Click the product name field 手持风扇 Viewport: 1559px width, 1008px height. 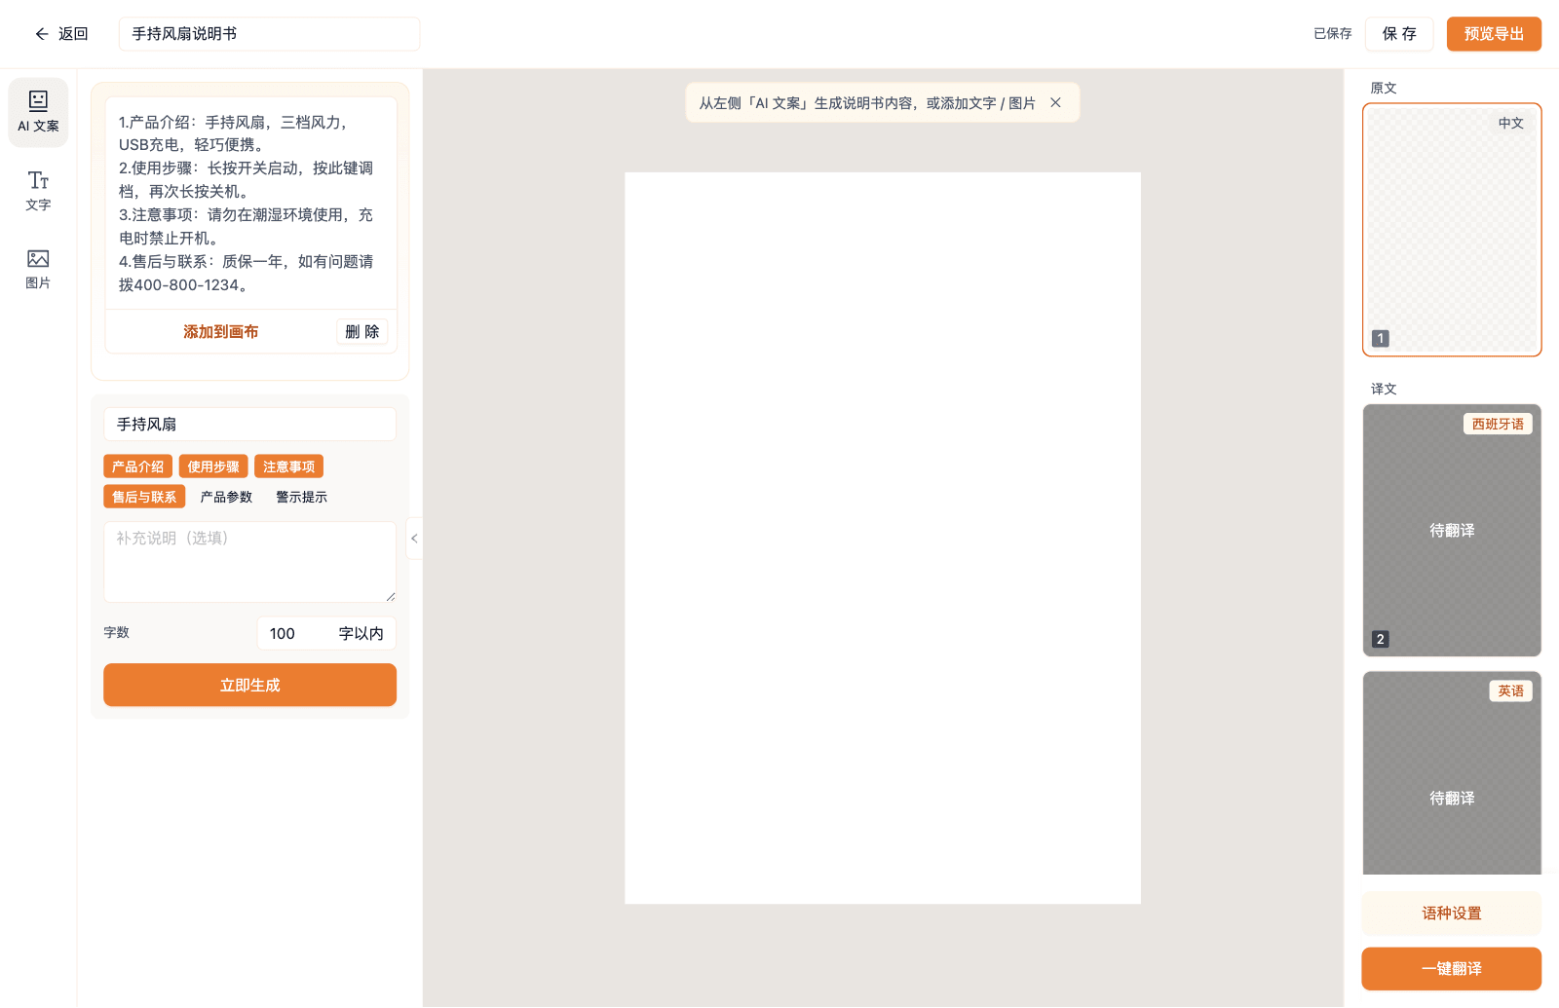point(249,425)
